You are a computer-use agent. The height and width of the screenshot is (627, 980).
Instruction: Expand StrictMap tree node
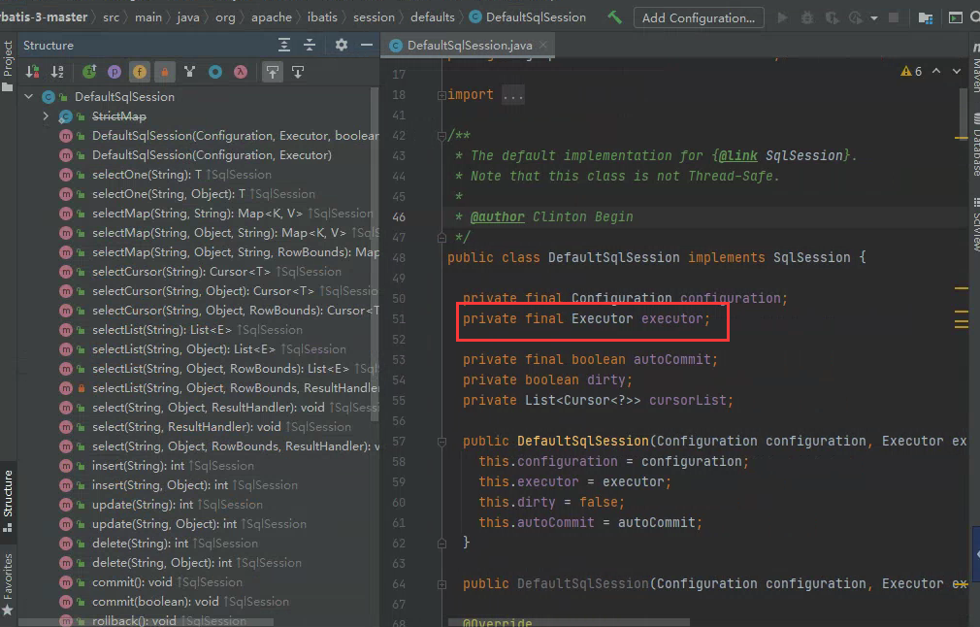tap(46, 116)
